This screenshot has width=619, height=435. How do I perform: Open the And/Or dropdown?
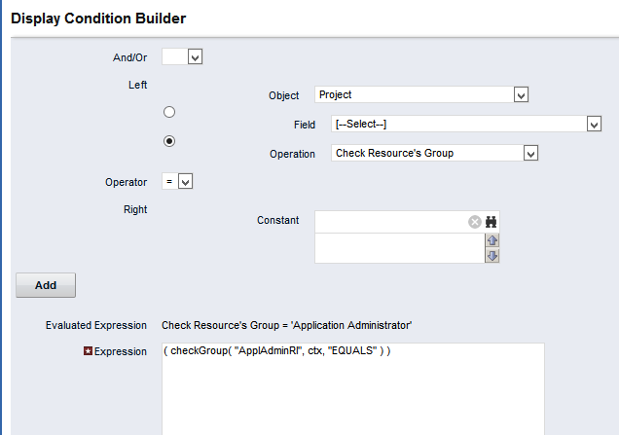182,56
